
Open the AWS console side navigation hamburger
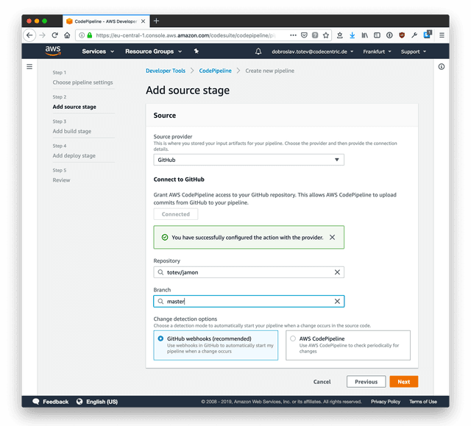tap(29, 67)
